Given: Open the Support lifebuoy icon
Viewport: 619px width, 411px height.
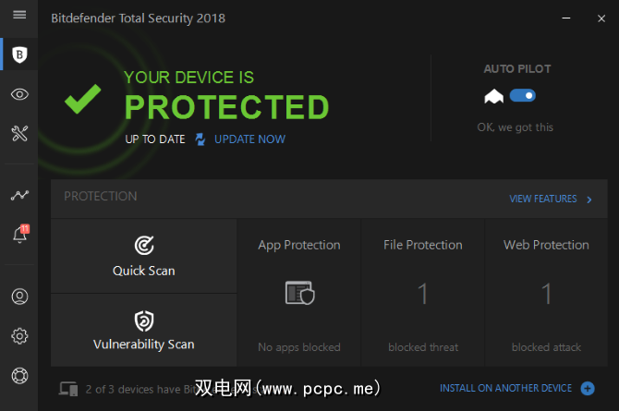Looking at the screenshot, I should click(x=19, y=375).
